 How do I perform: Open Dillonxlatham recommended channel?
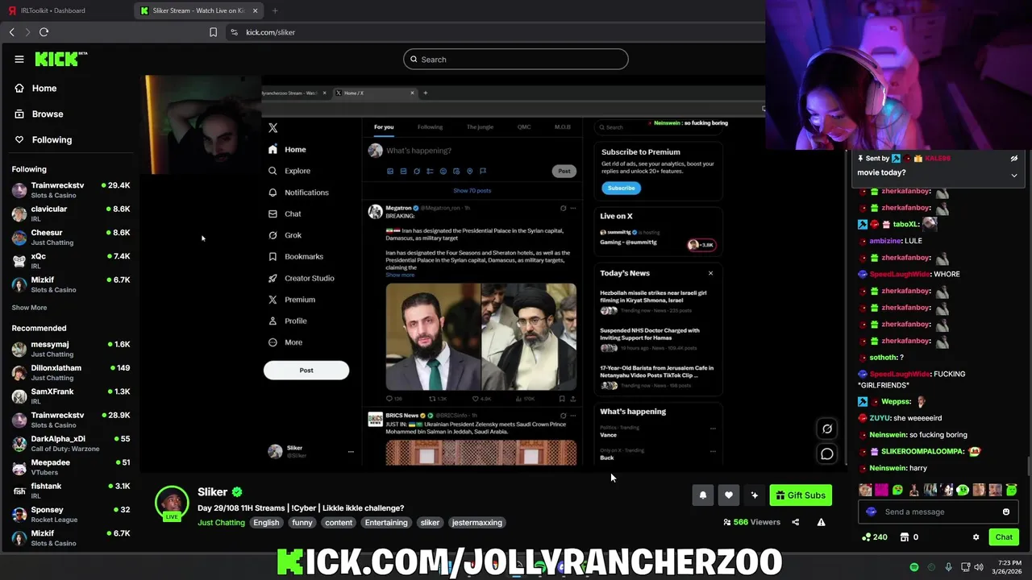point(71,372)
